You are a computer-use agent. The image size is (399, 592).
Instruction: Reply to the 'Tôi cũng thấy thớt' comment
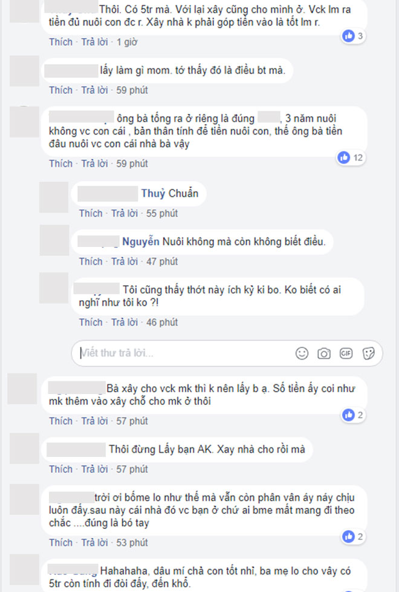125,322
